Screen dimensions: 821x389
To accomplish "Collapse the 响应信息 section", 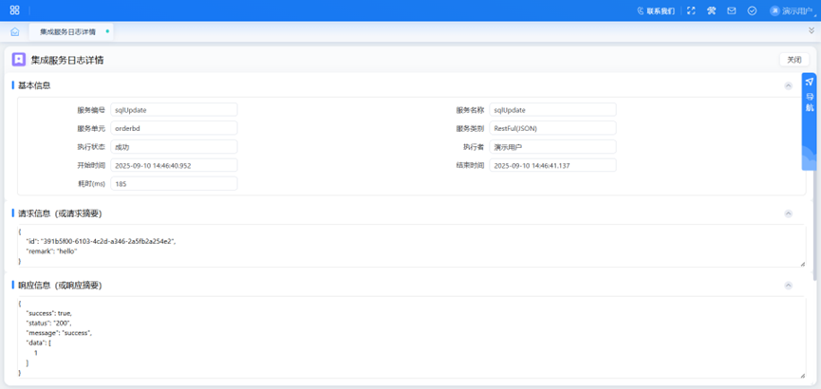I will point(788,286).
